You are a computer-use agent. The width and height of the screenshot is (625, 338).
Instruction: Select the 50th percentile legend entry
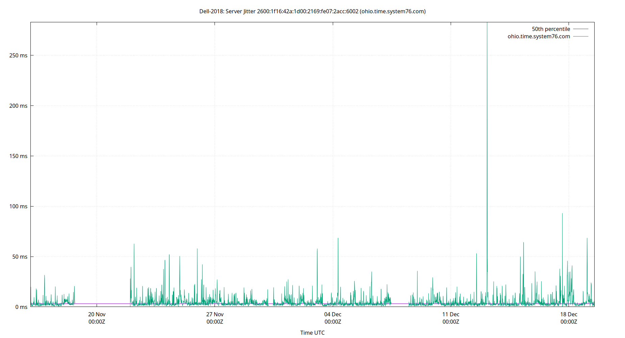[x=551, y=29]
